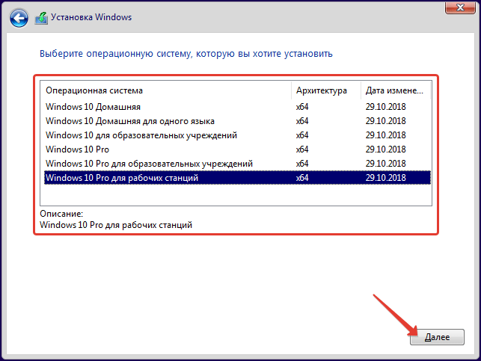Click the blue back arrow button
The height and width of the screenshot is (361, 481).
(19, 18)
